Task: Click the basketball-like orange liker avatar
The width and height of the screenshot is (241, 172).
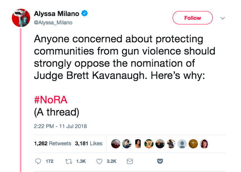Action: pyautogui.click(x=193, y=143)
